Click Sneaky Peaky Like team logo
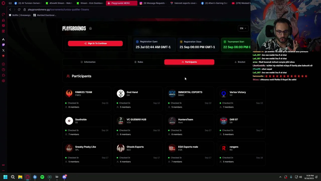321x181 pixels. [69, 148]
